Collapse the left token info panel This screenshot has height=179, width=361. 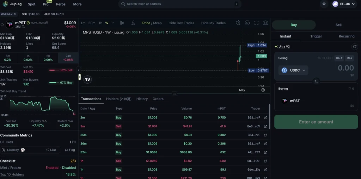pos(79,70)
